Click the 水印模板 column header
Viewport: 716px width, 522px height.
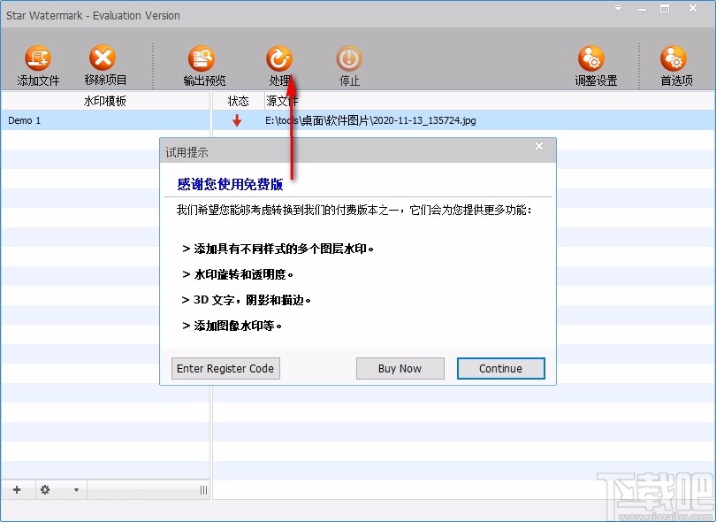pos(105,101)
